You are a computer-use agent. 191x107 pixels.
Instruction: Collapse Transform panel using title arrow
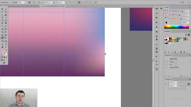(x=164, y=79)
